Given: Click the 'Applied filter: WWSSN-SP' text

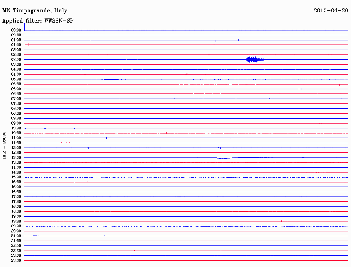Looking at the screenshot, I should click(x=38, y=21).
